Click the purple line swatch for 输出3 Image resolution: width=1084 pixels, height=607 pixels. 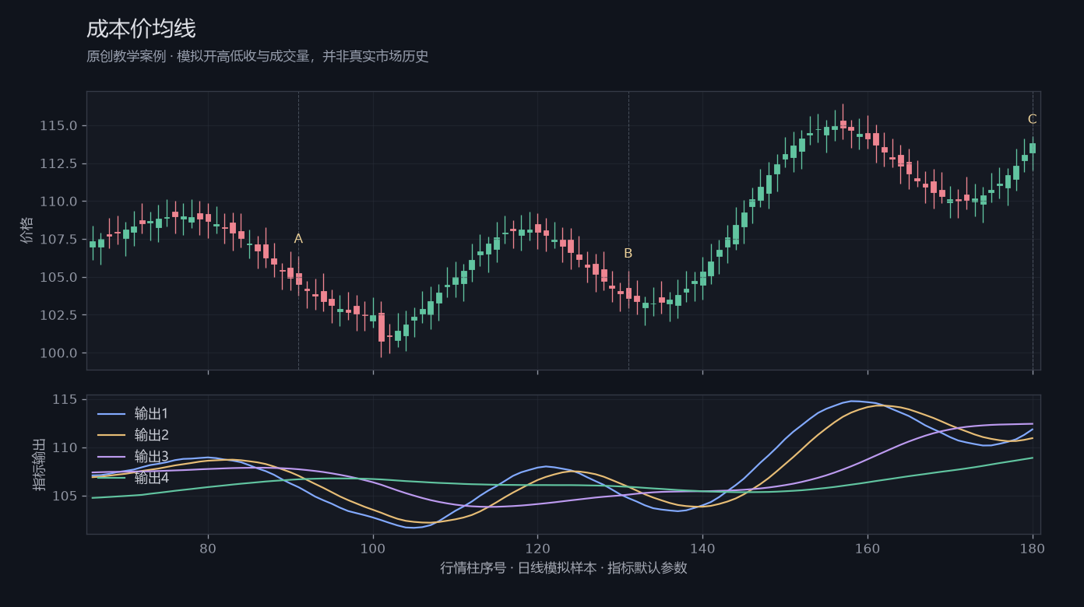[111, 457]
